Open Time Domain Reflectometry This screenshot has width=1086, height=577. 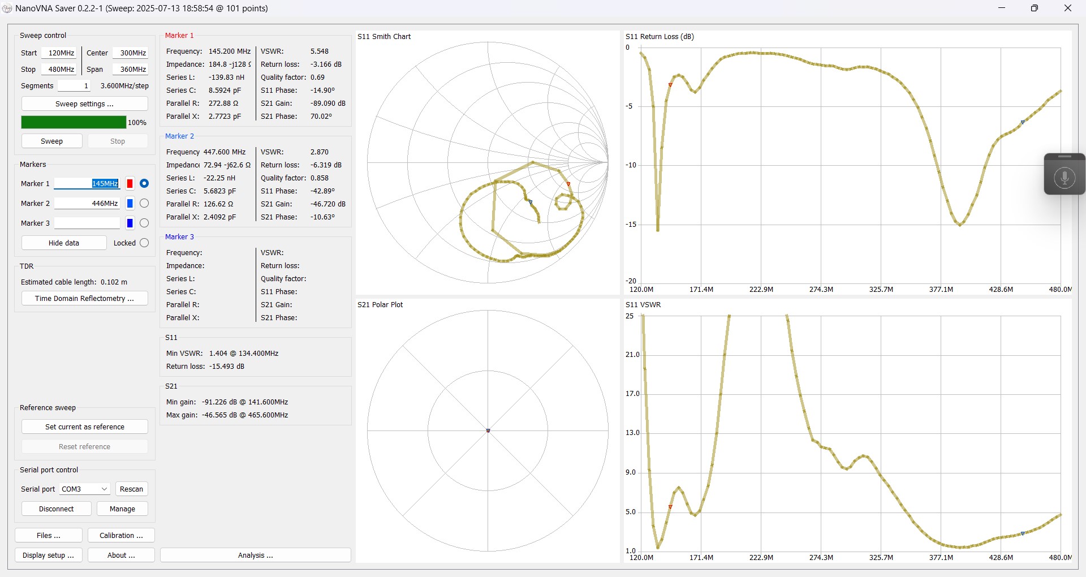pyautogui.click(x=84, y=298)
